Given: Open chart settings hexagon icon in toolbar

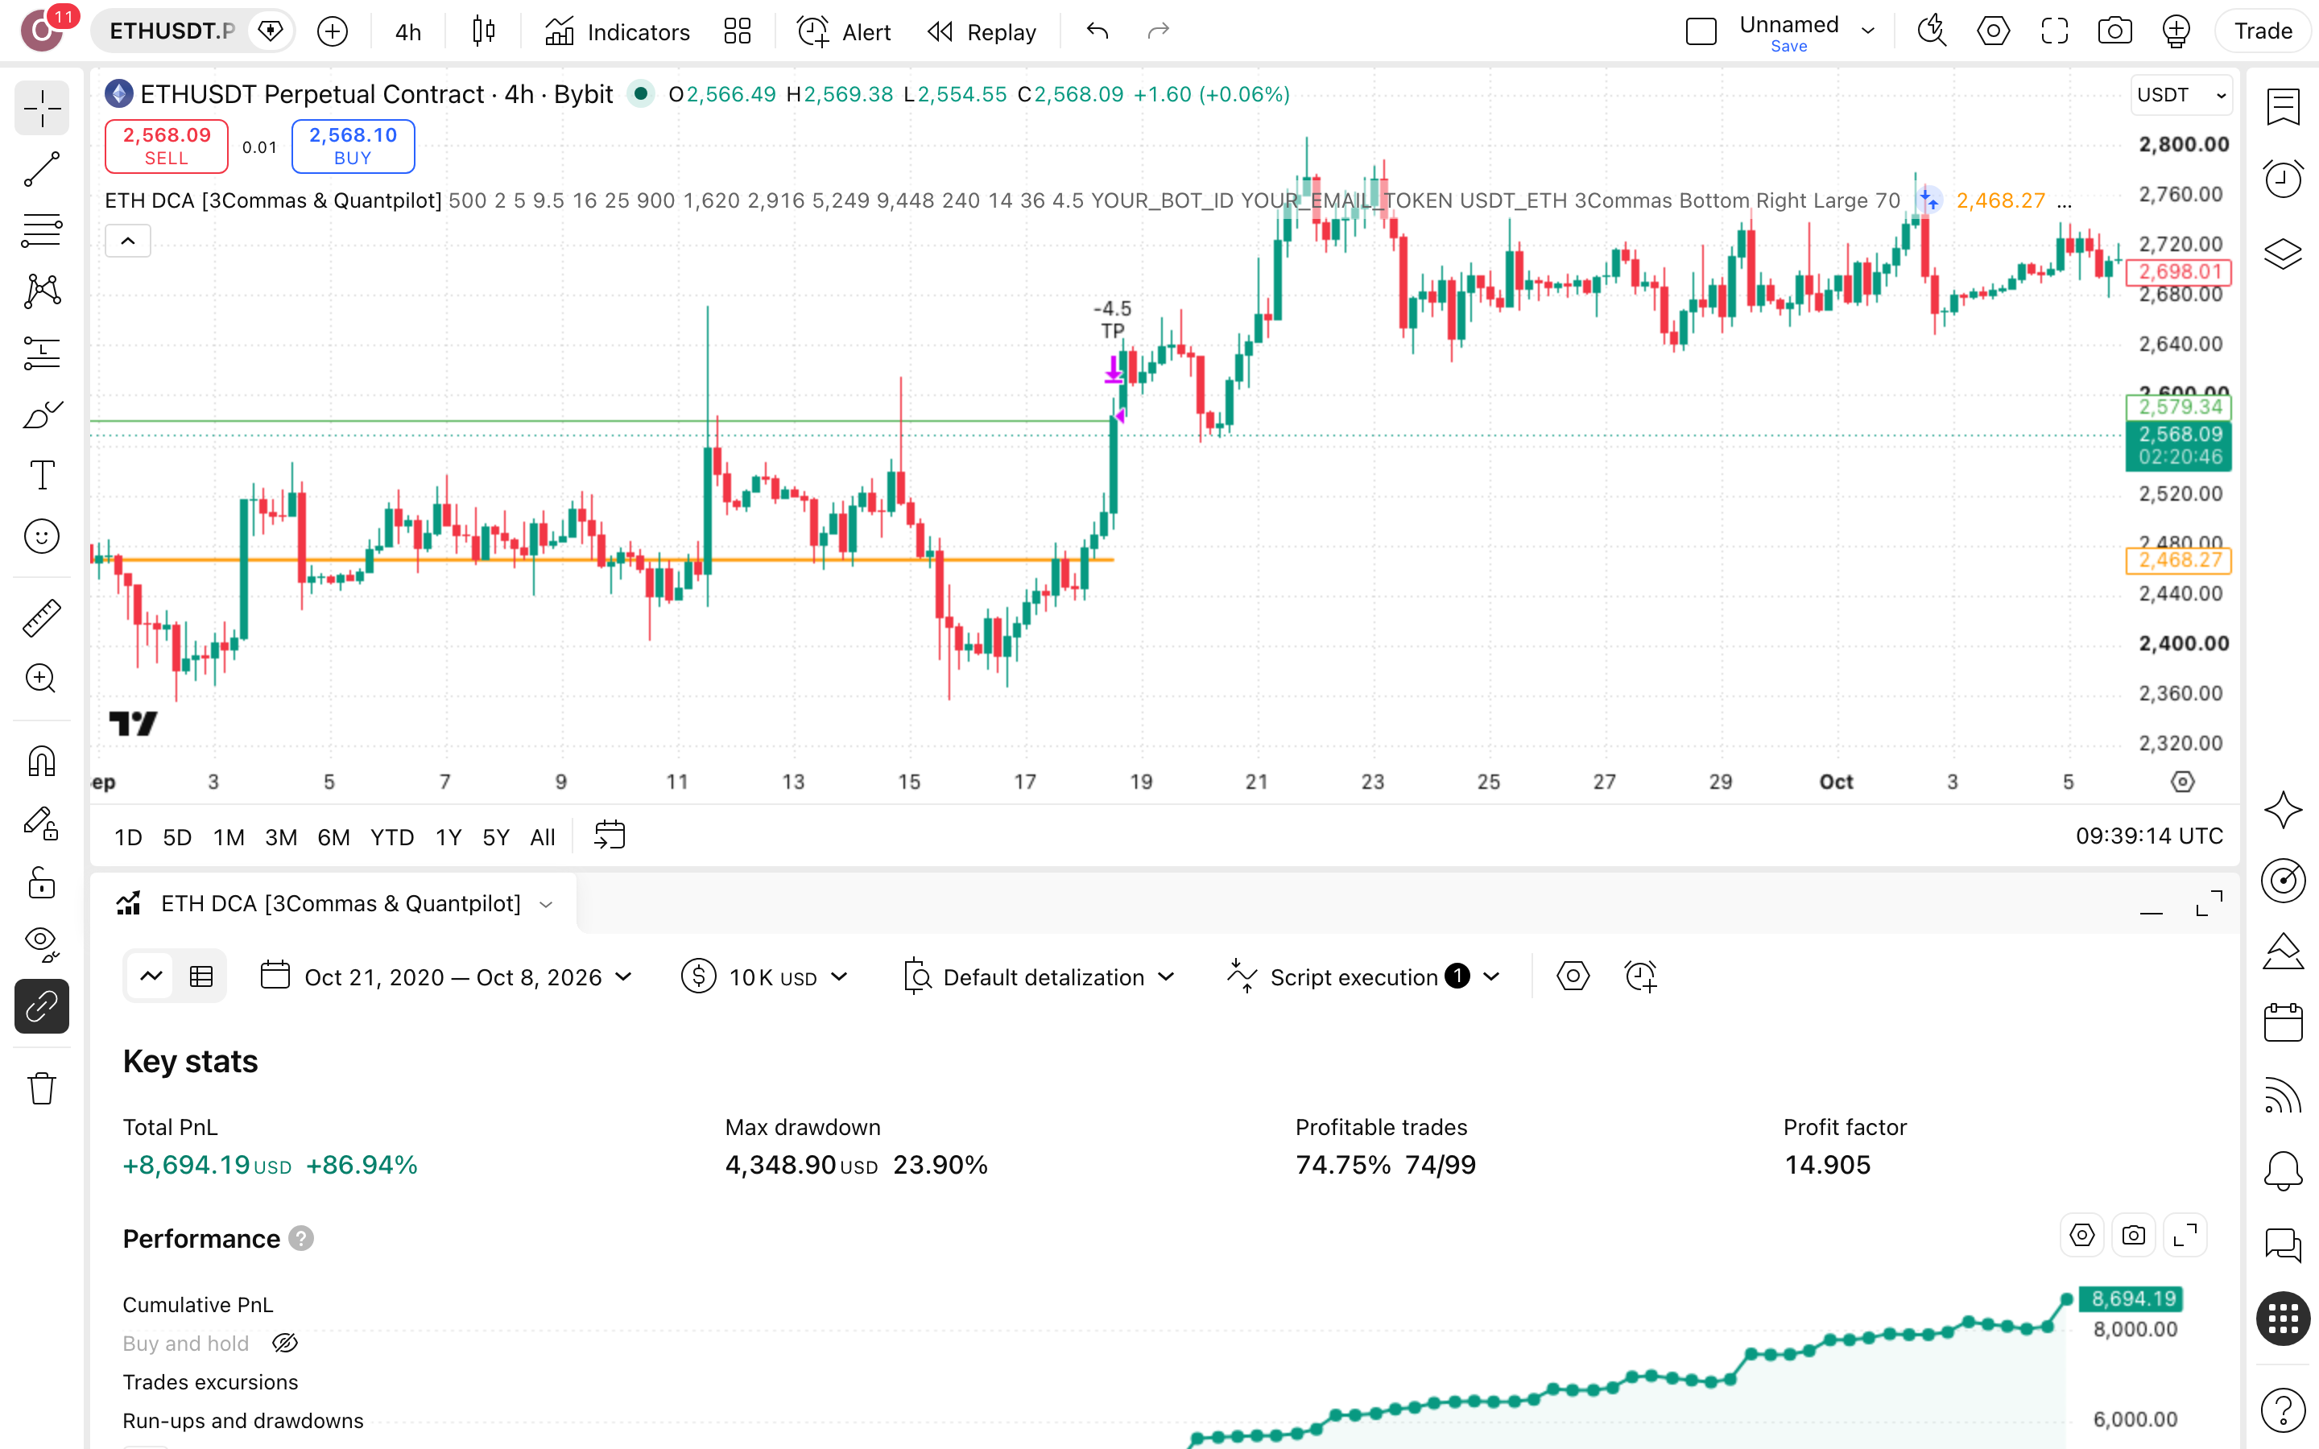Looking at the screenshot, I should [1993, 31].
